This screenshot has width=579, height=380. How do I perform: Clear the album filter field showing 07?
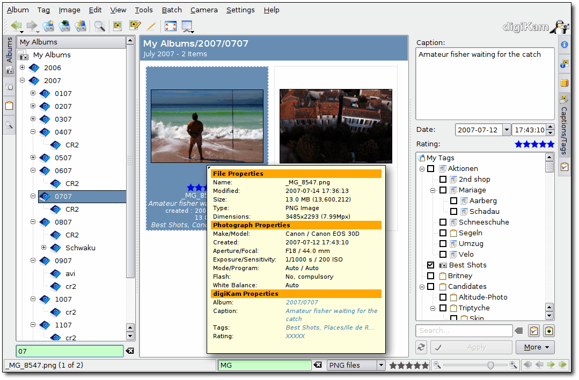[130, 351]
